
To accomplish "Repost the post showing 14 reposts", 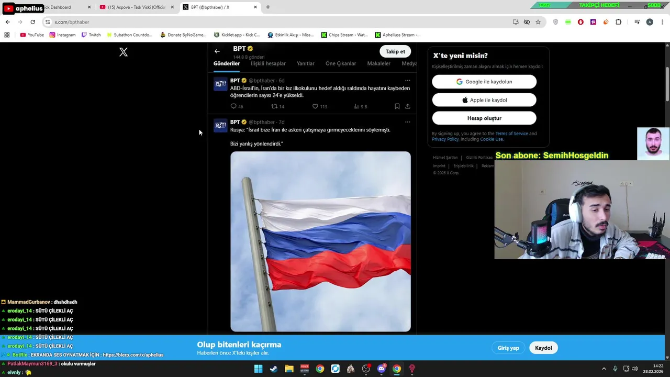I will tap(277, 106).
